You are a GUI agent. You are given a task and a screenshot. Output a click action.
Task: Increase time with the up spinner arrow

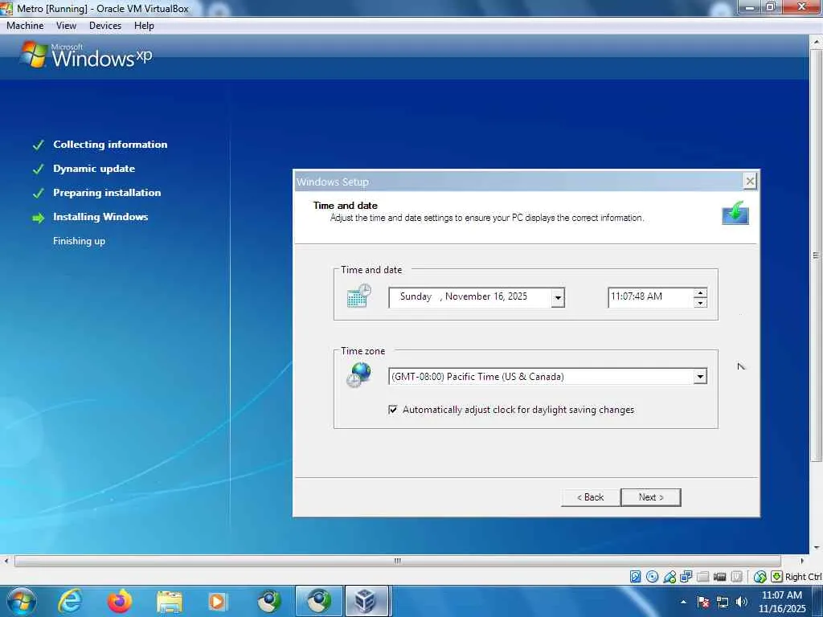700,292
